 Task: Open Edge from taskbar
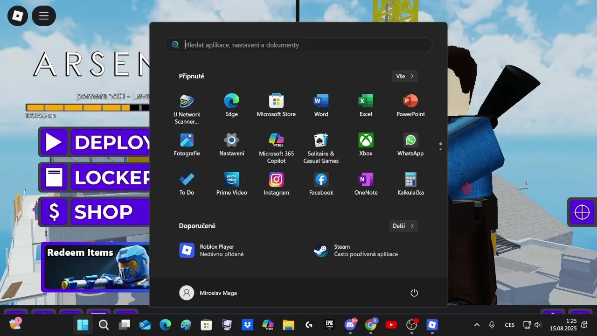[165, 325]
